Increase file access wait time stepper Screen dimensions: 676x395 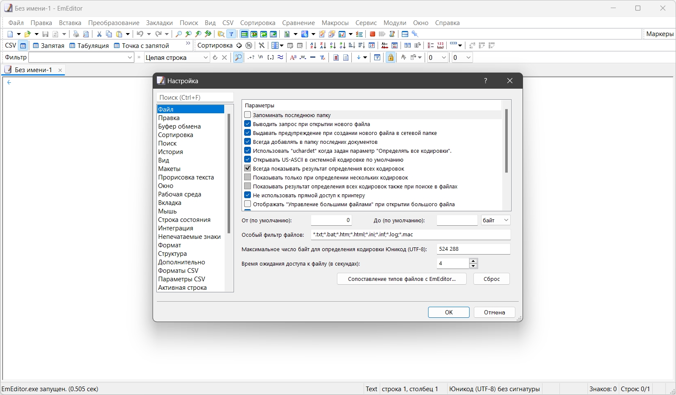(473, 261)
